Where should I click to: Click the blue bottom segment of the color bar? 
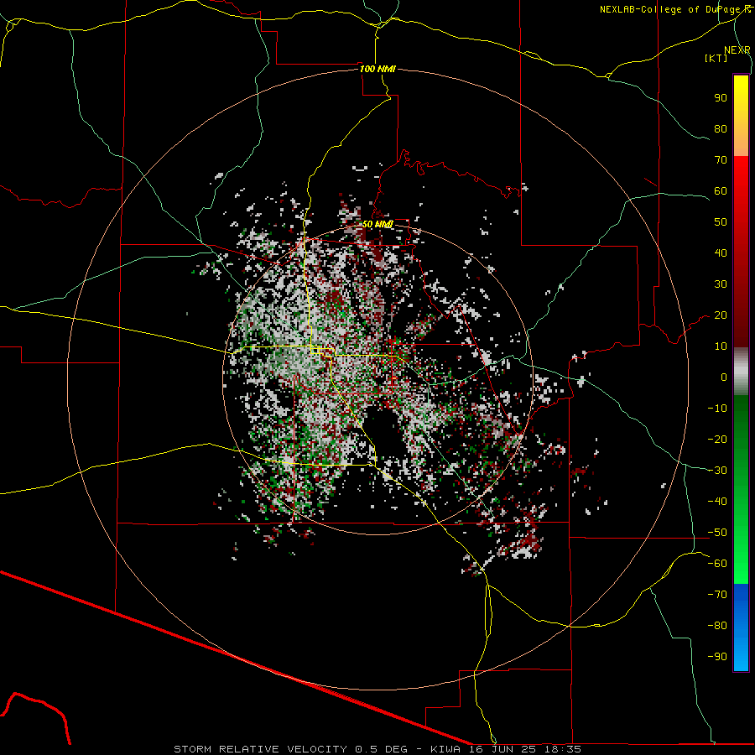(x=741, y=627)
